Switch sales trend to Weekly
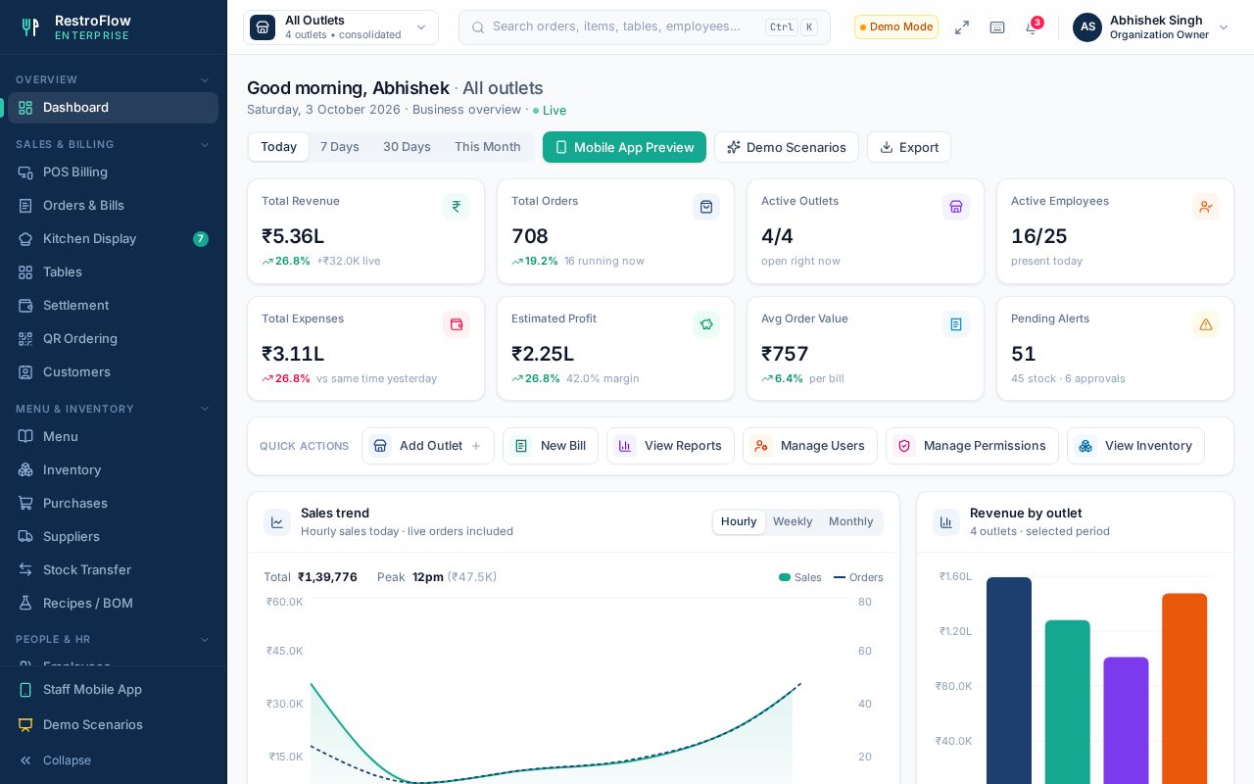The width and height of the screenshot is (1254, 784). (793, 522)
